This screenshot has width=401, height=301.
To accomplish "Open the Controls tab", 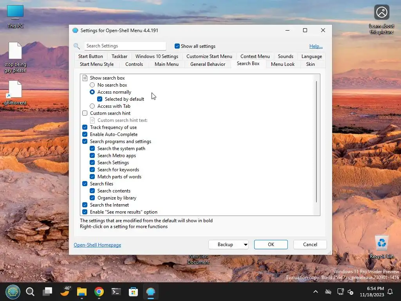I will click(x=134, y=64).
